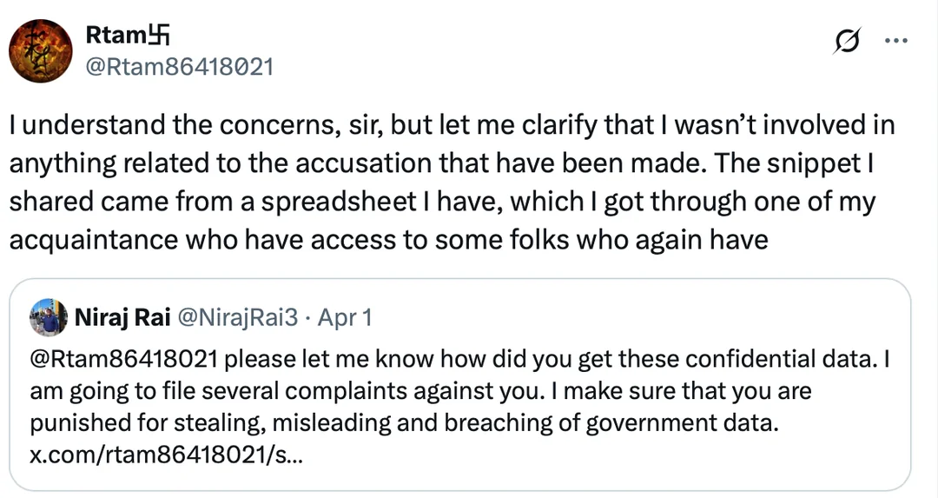Open Rtam's profile avatar picture
Image resolution: width=938 pixels, height=498 pixels.
(40, 51)
